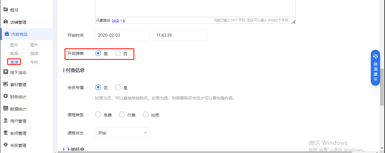Click the 开始时间 label

tap(76, 35)
